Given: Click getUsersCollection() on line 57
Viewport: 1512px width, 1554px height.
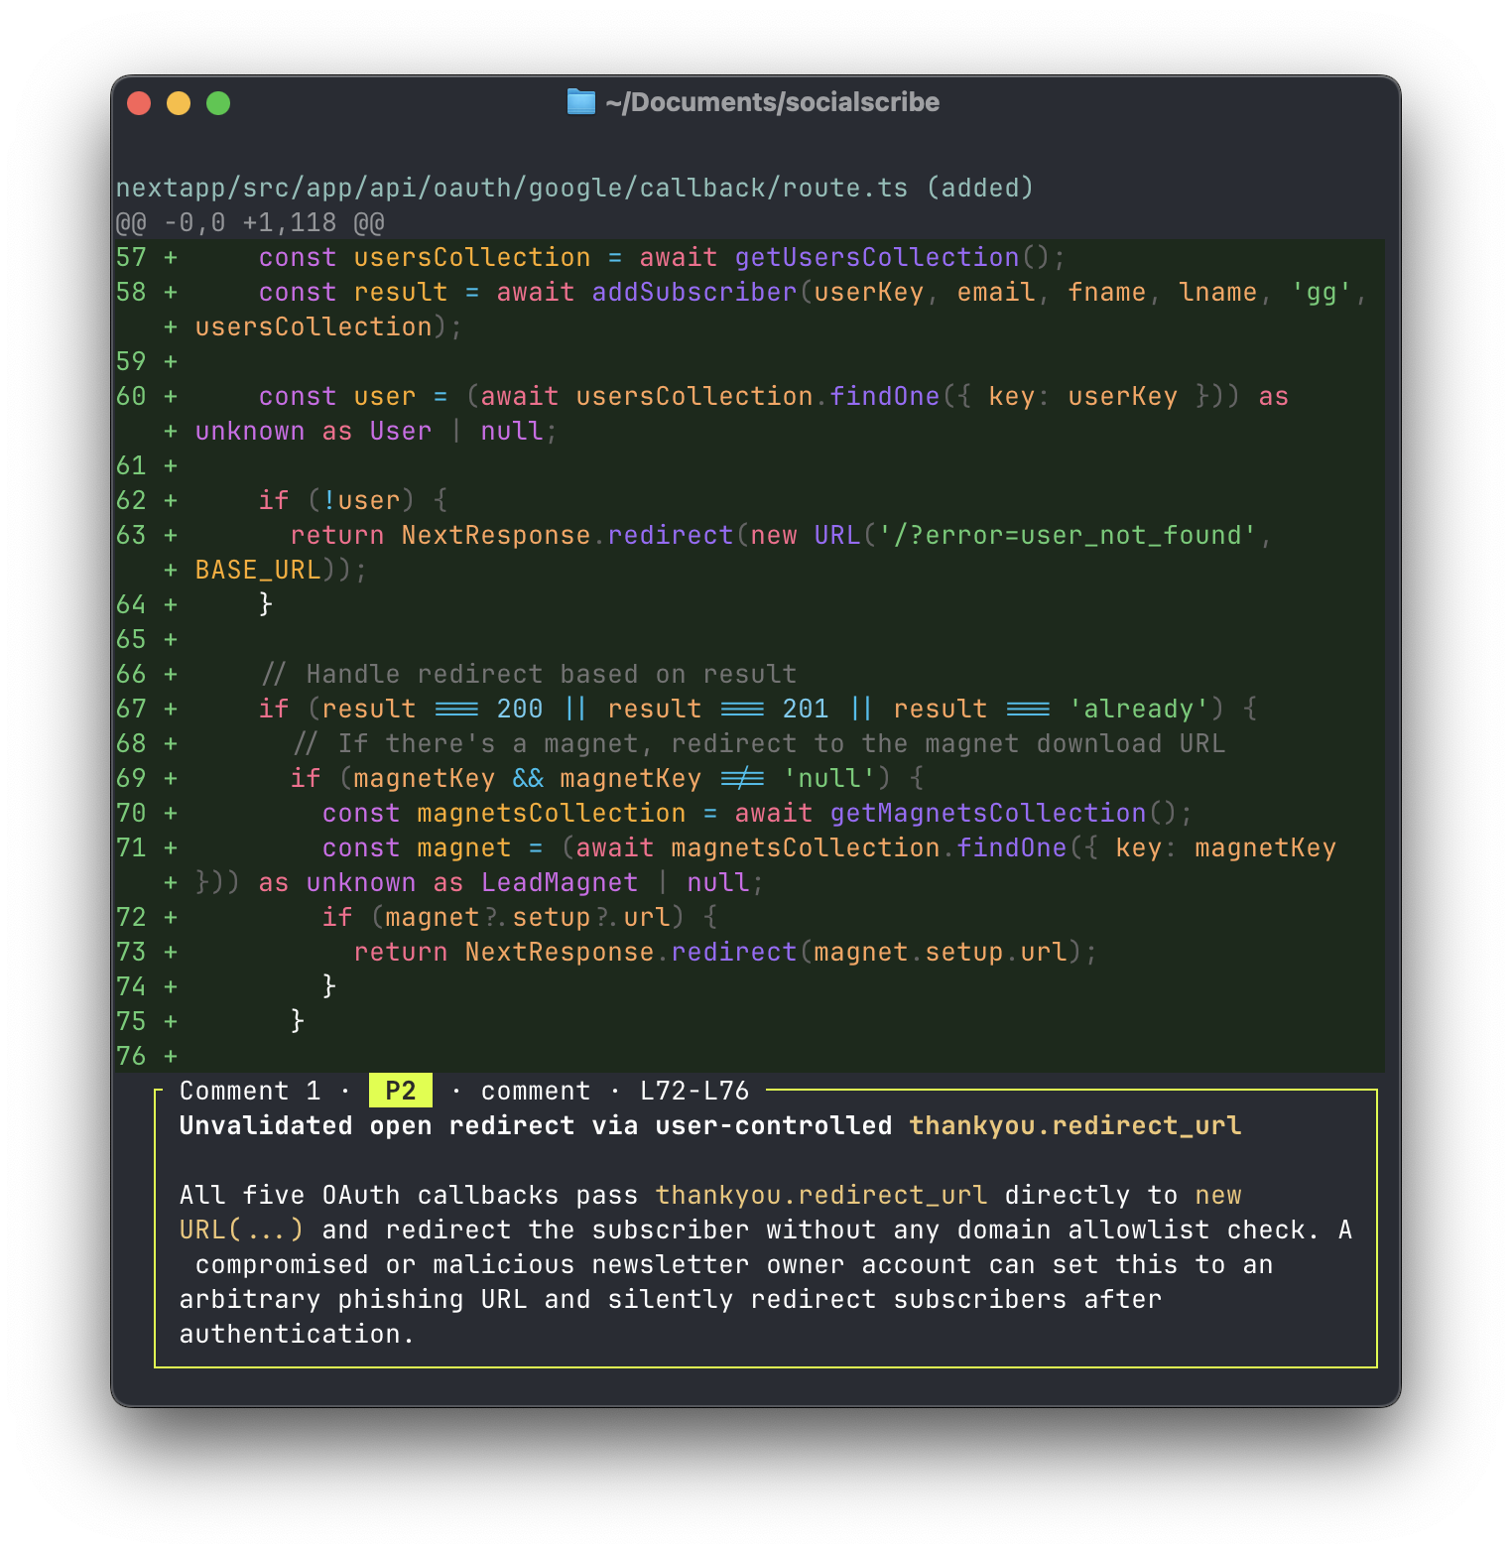Looking at the screenshot, I should coord(893,257).
